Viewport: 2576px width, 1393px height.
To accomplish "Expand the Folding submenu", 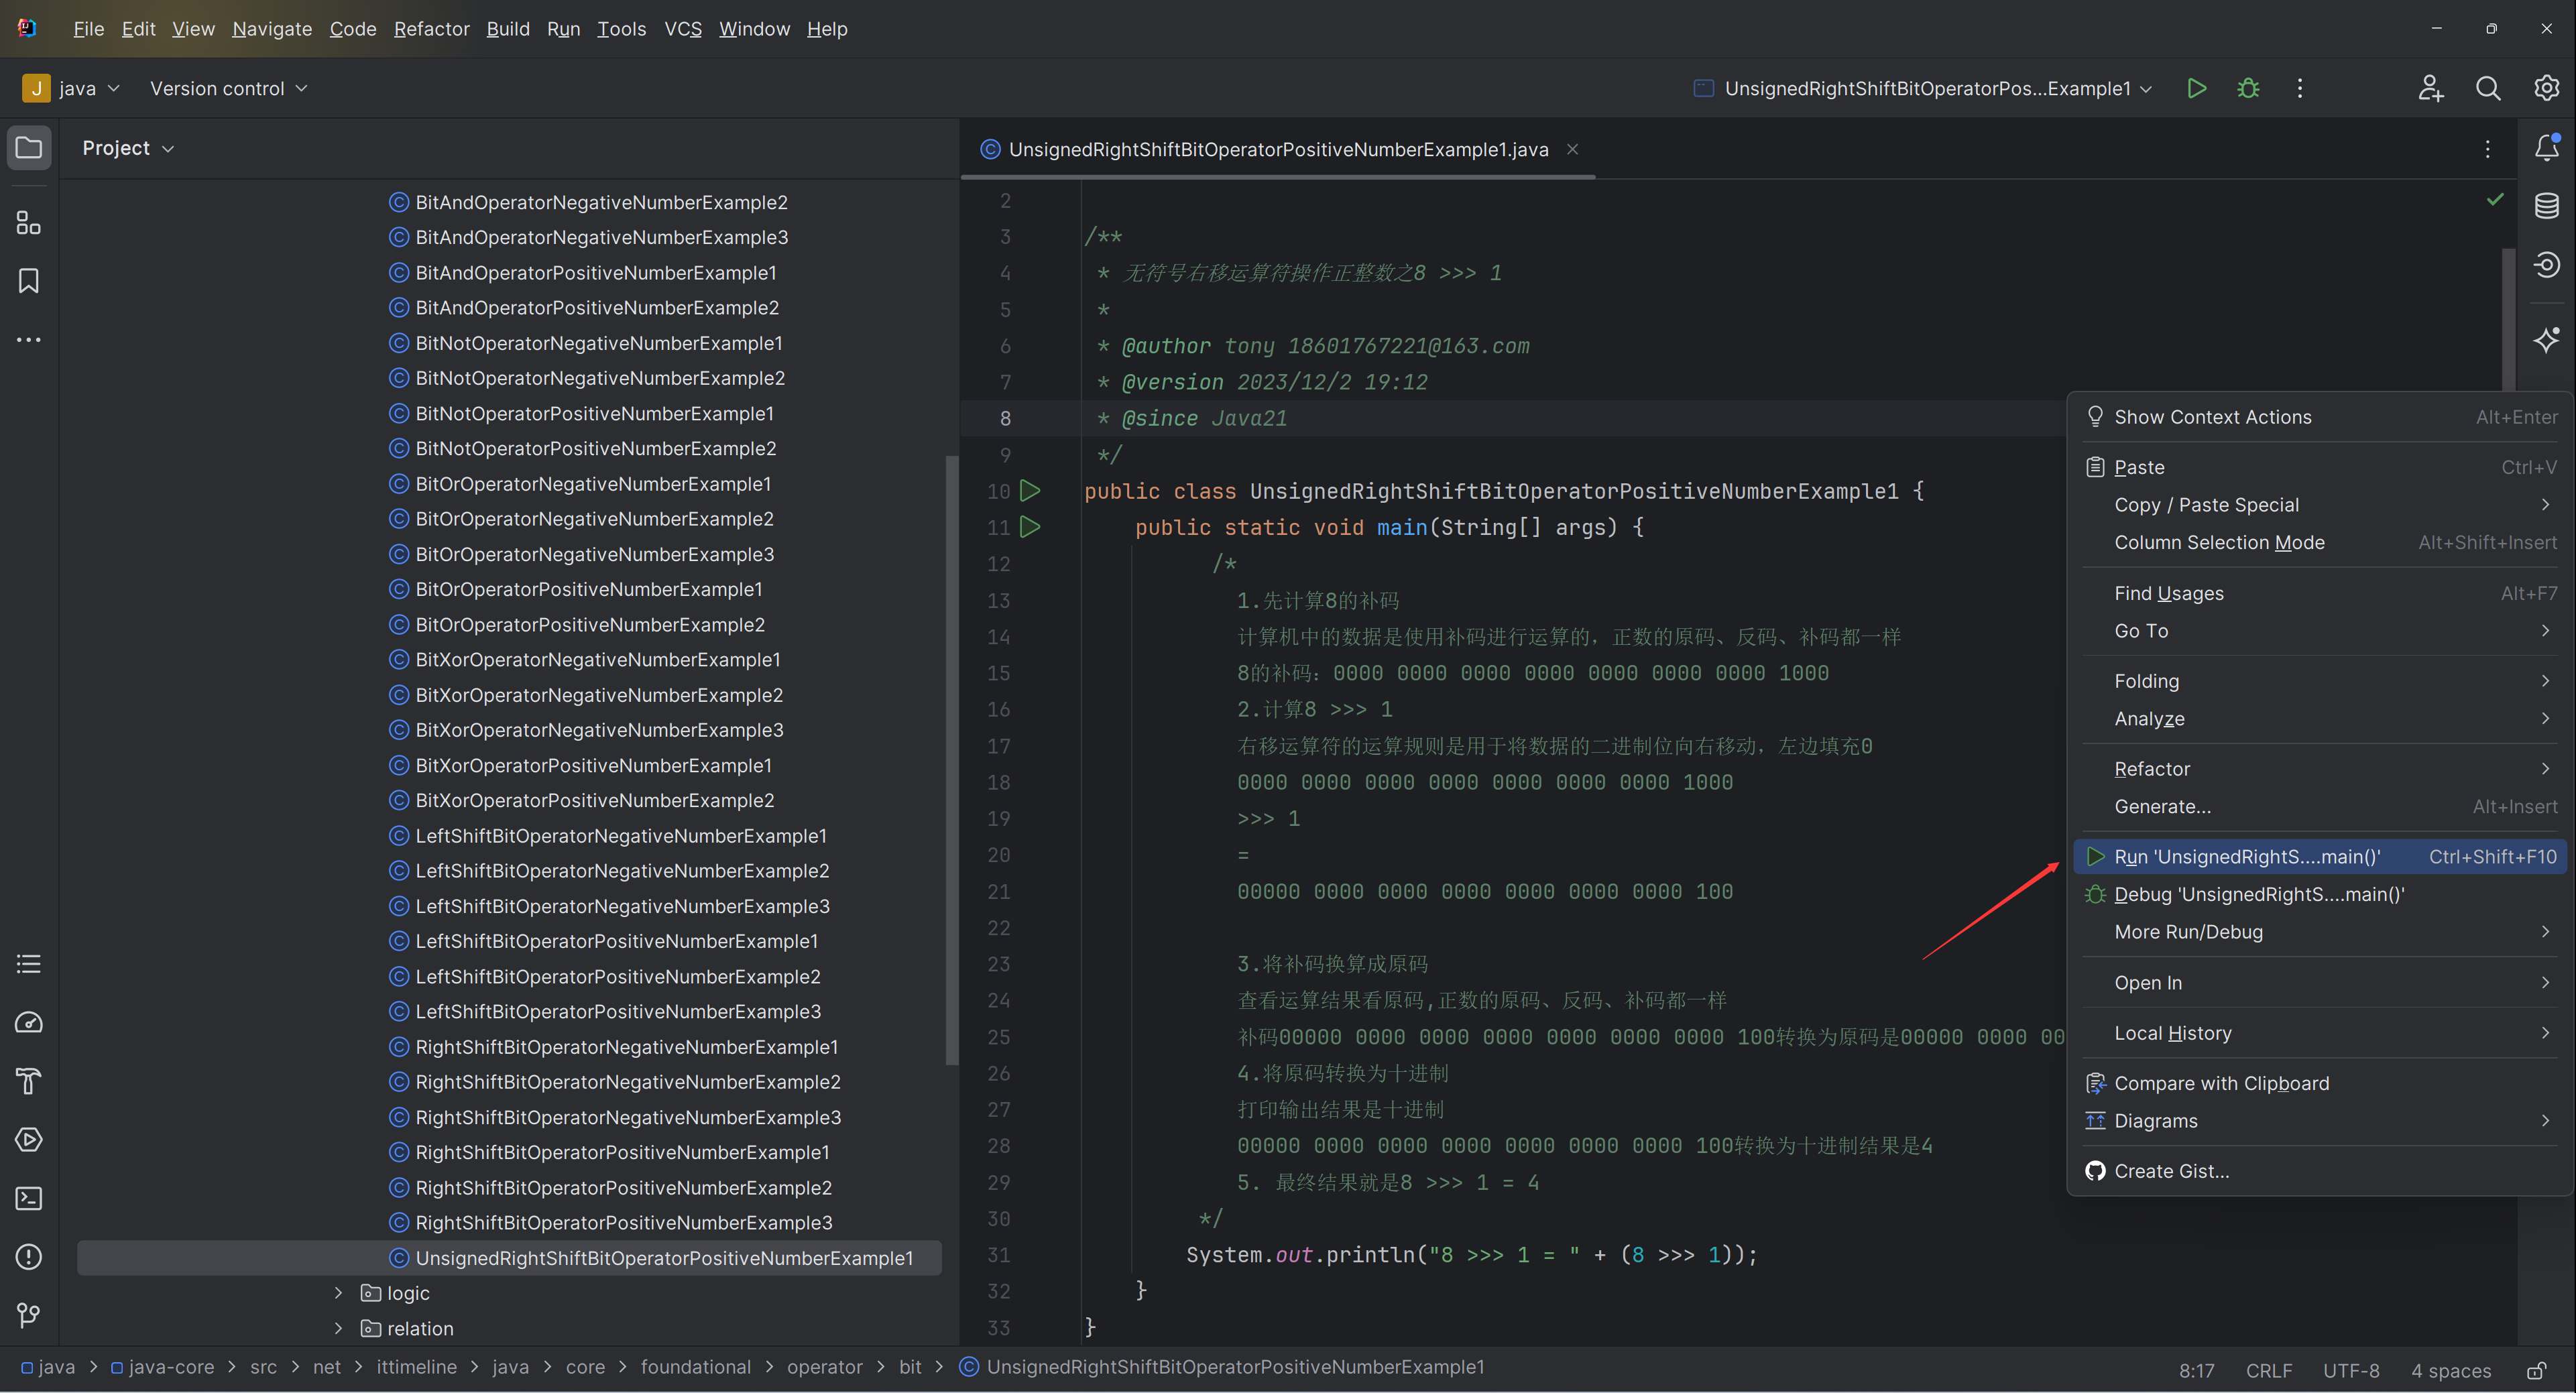I will [x=2320, y=681].
